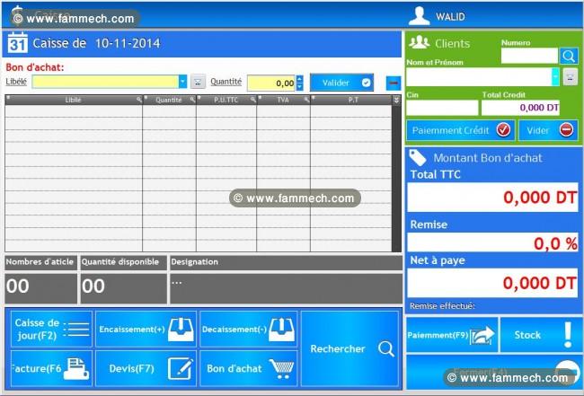Click the Total TTC amount field
584x396 pixels.
pos(492,198)
